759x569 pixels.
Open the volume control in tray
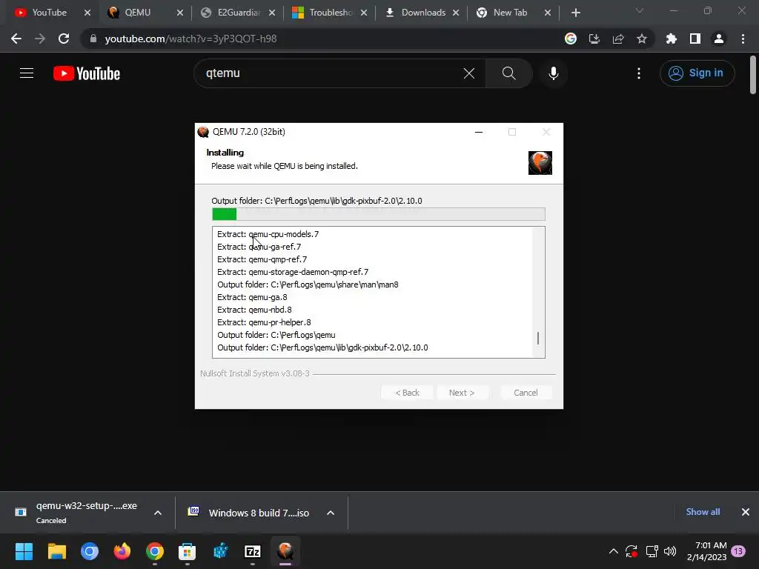[670, 551]
